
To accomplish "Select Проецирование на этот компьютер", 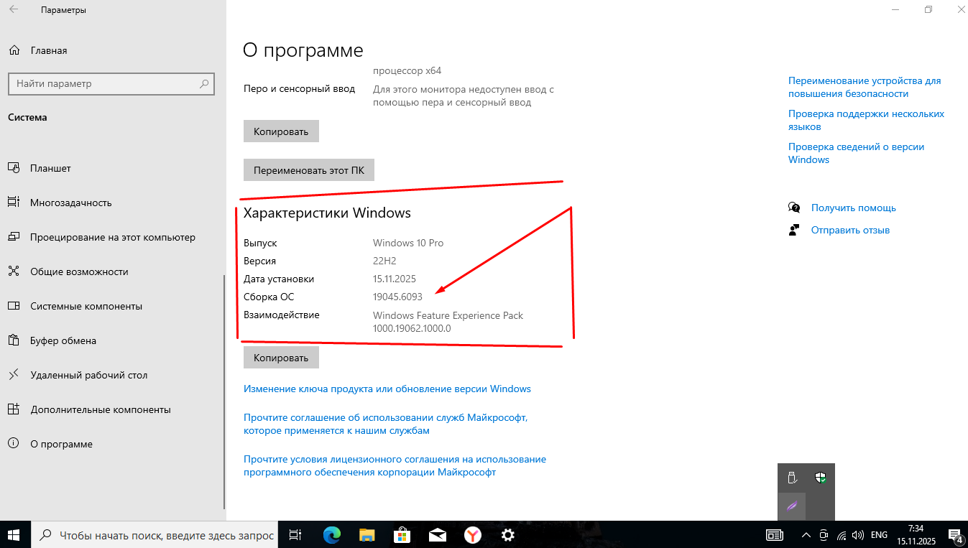I will click(x=113, y=237).
